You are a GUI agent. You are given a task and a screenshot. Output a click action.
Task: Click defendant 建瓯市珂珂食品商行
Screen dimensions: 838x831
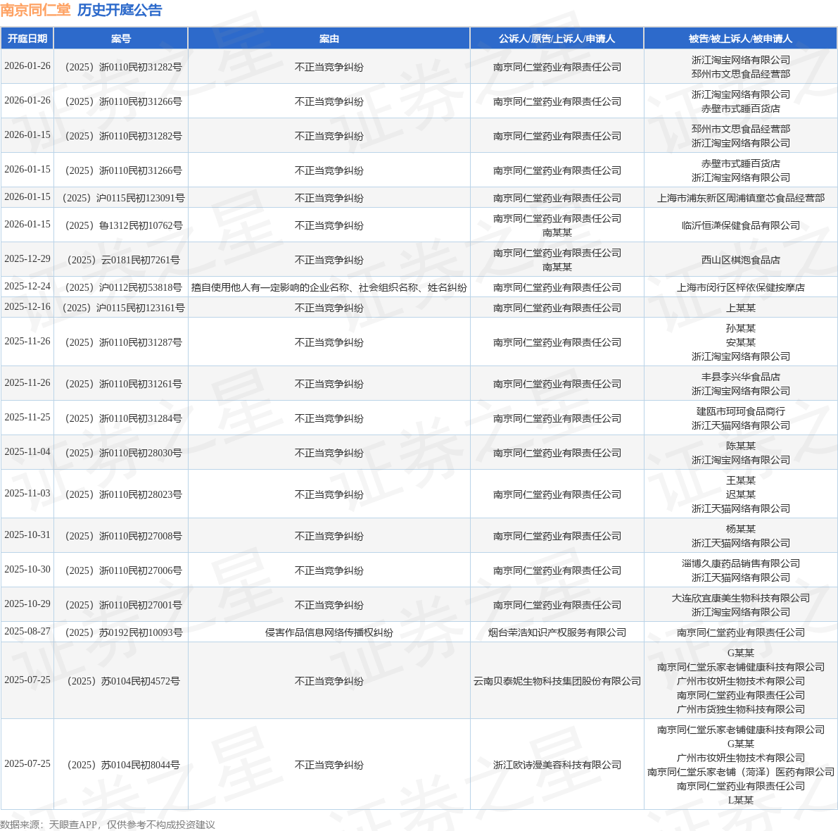(741, 411)
